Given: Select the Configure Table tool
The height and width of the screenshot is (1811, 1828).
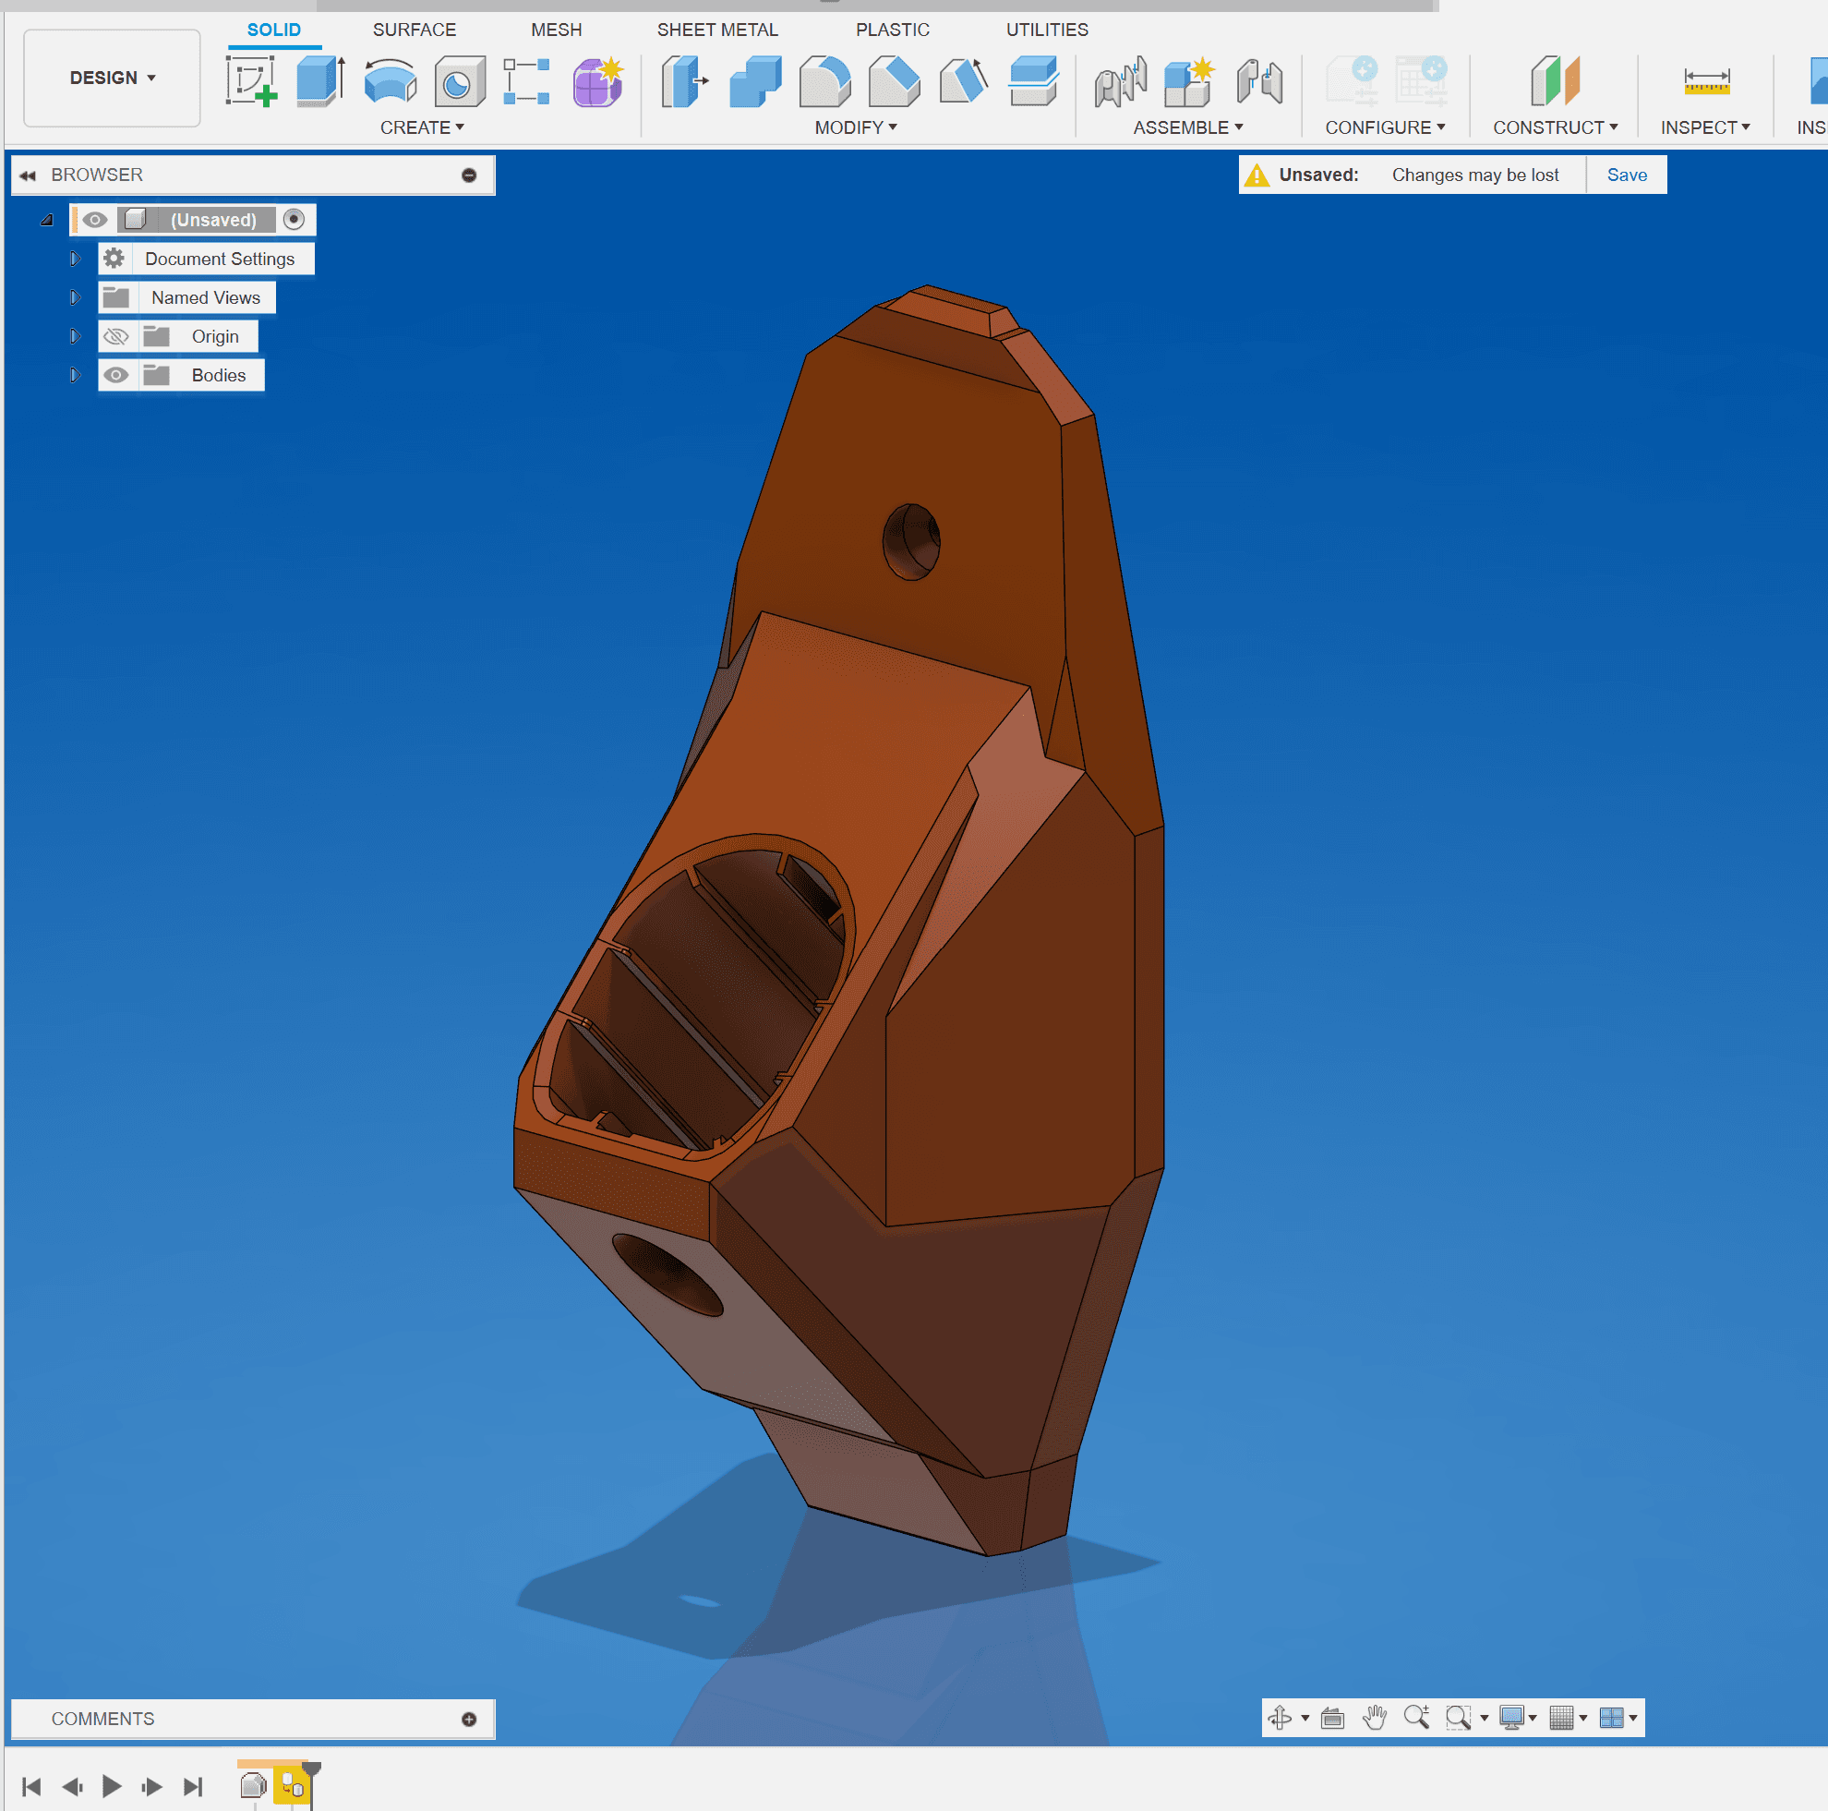Looking at the screenshot, I should pyautogui.click(x=1421, y=80).
